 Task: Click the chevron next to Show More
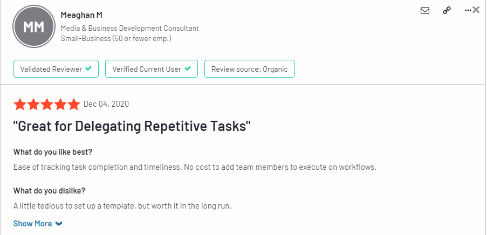point(59,224)
